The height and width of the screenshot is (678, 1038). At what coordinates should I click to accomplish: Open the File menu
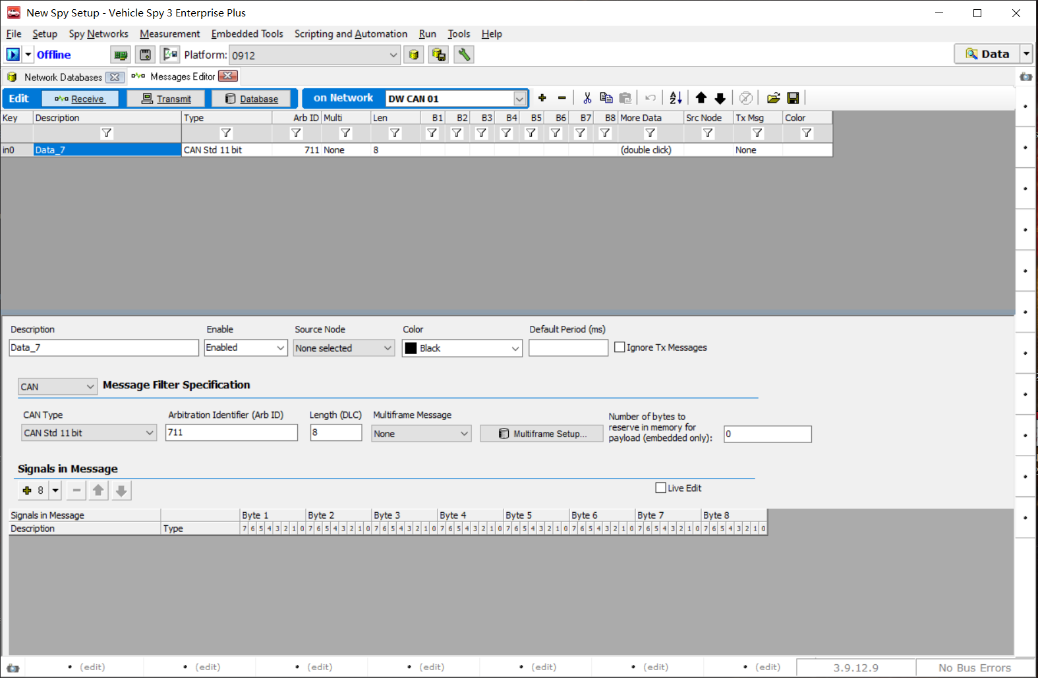(x=14, y=34)
